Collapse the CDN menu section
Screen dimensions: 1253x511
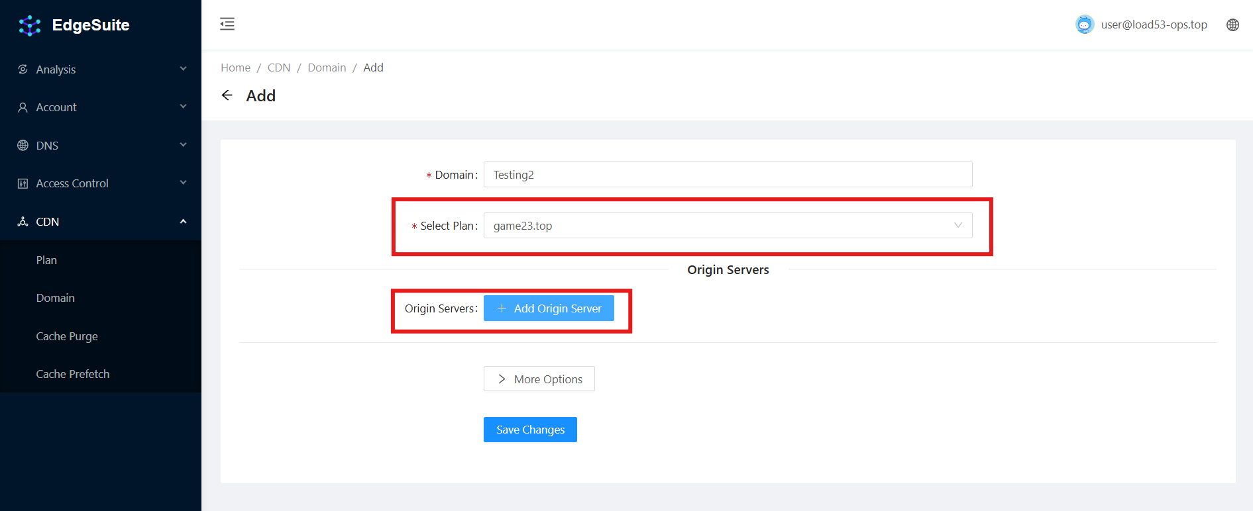pos(183,222)
